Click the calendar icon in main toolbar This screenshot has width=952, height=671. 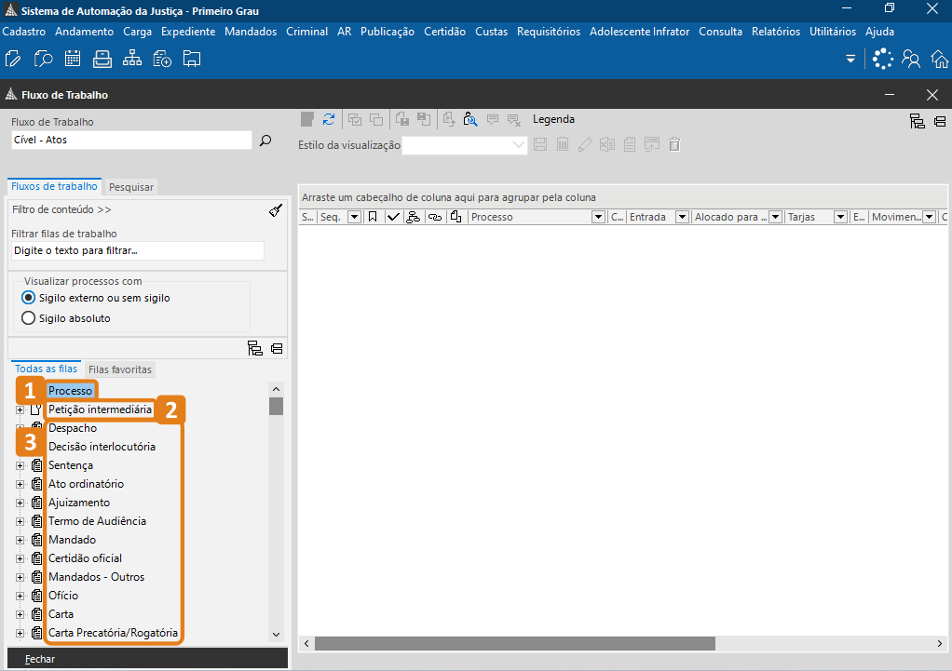(73, 60)
